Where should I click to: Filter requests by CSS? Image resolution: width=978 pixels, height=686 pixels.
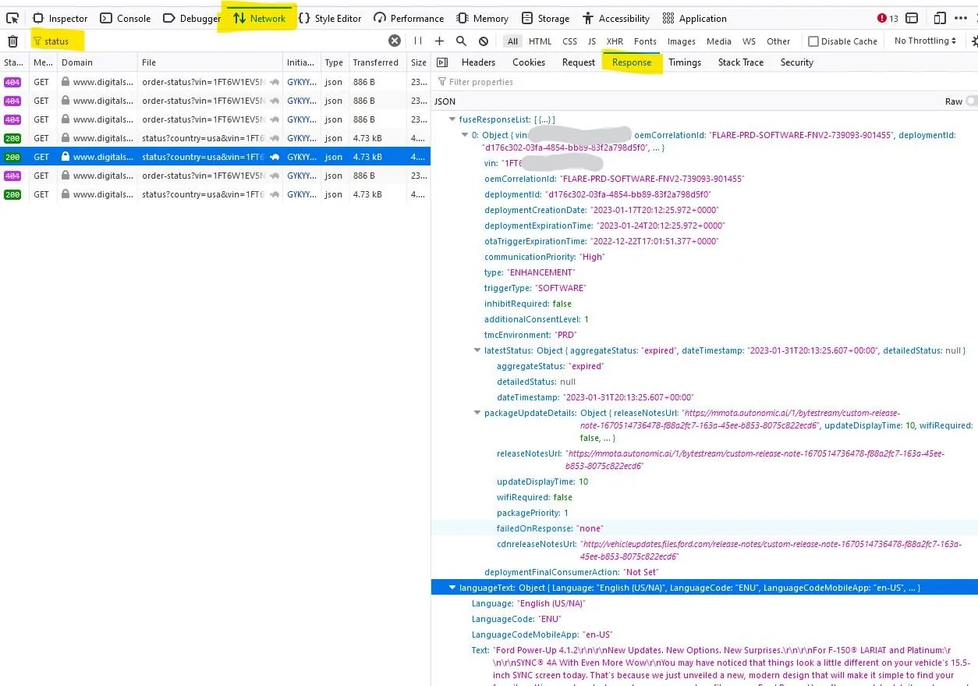pyautogui.click(x=570, y=41)
